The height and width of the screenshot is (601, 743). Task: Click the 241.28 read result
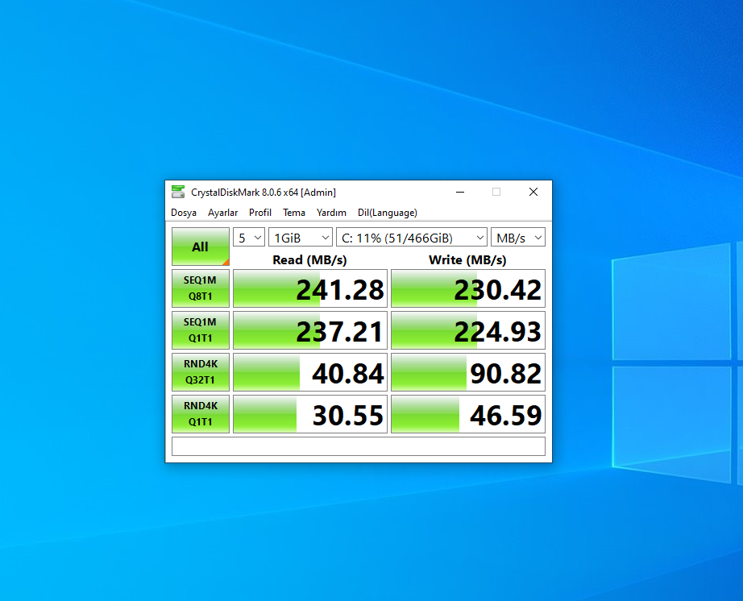310,288
